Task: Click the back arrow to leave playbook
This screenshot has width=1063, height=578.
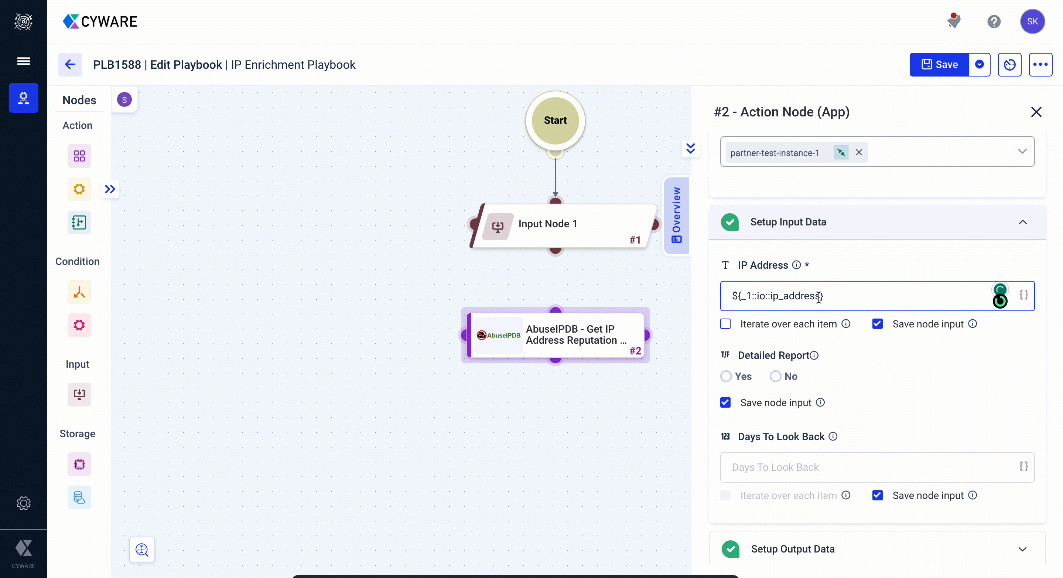Action: tap(70, 64)
